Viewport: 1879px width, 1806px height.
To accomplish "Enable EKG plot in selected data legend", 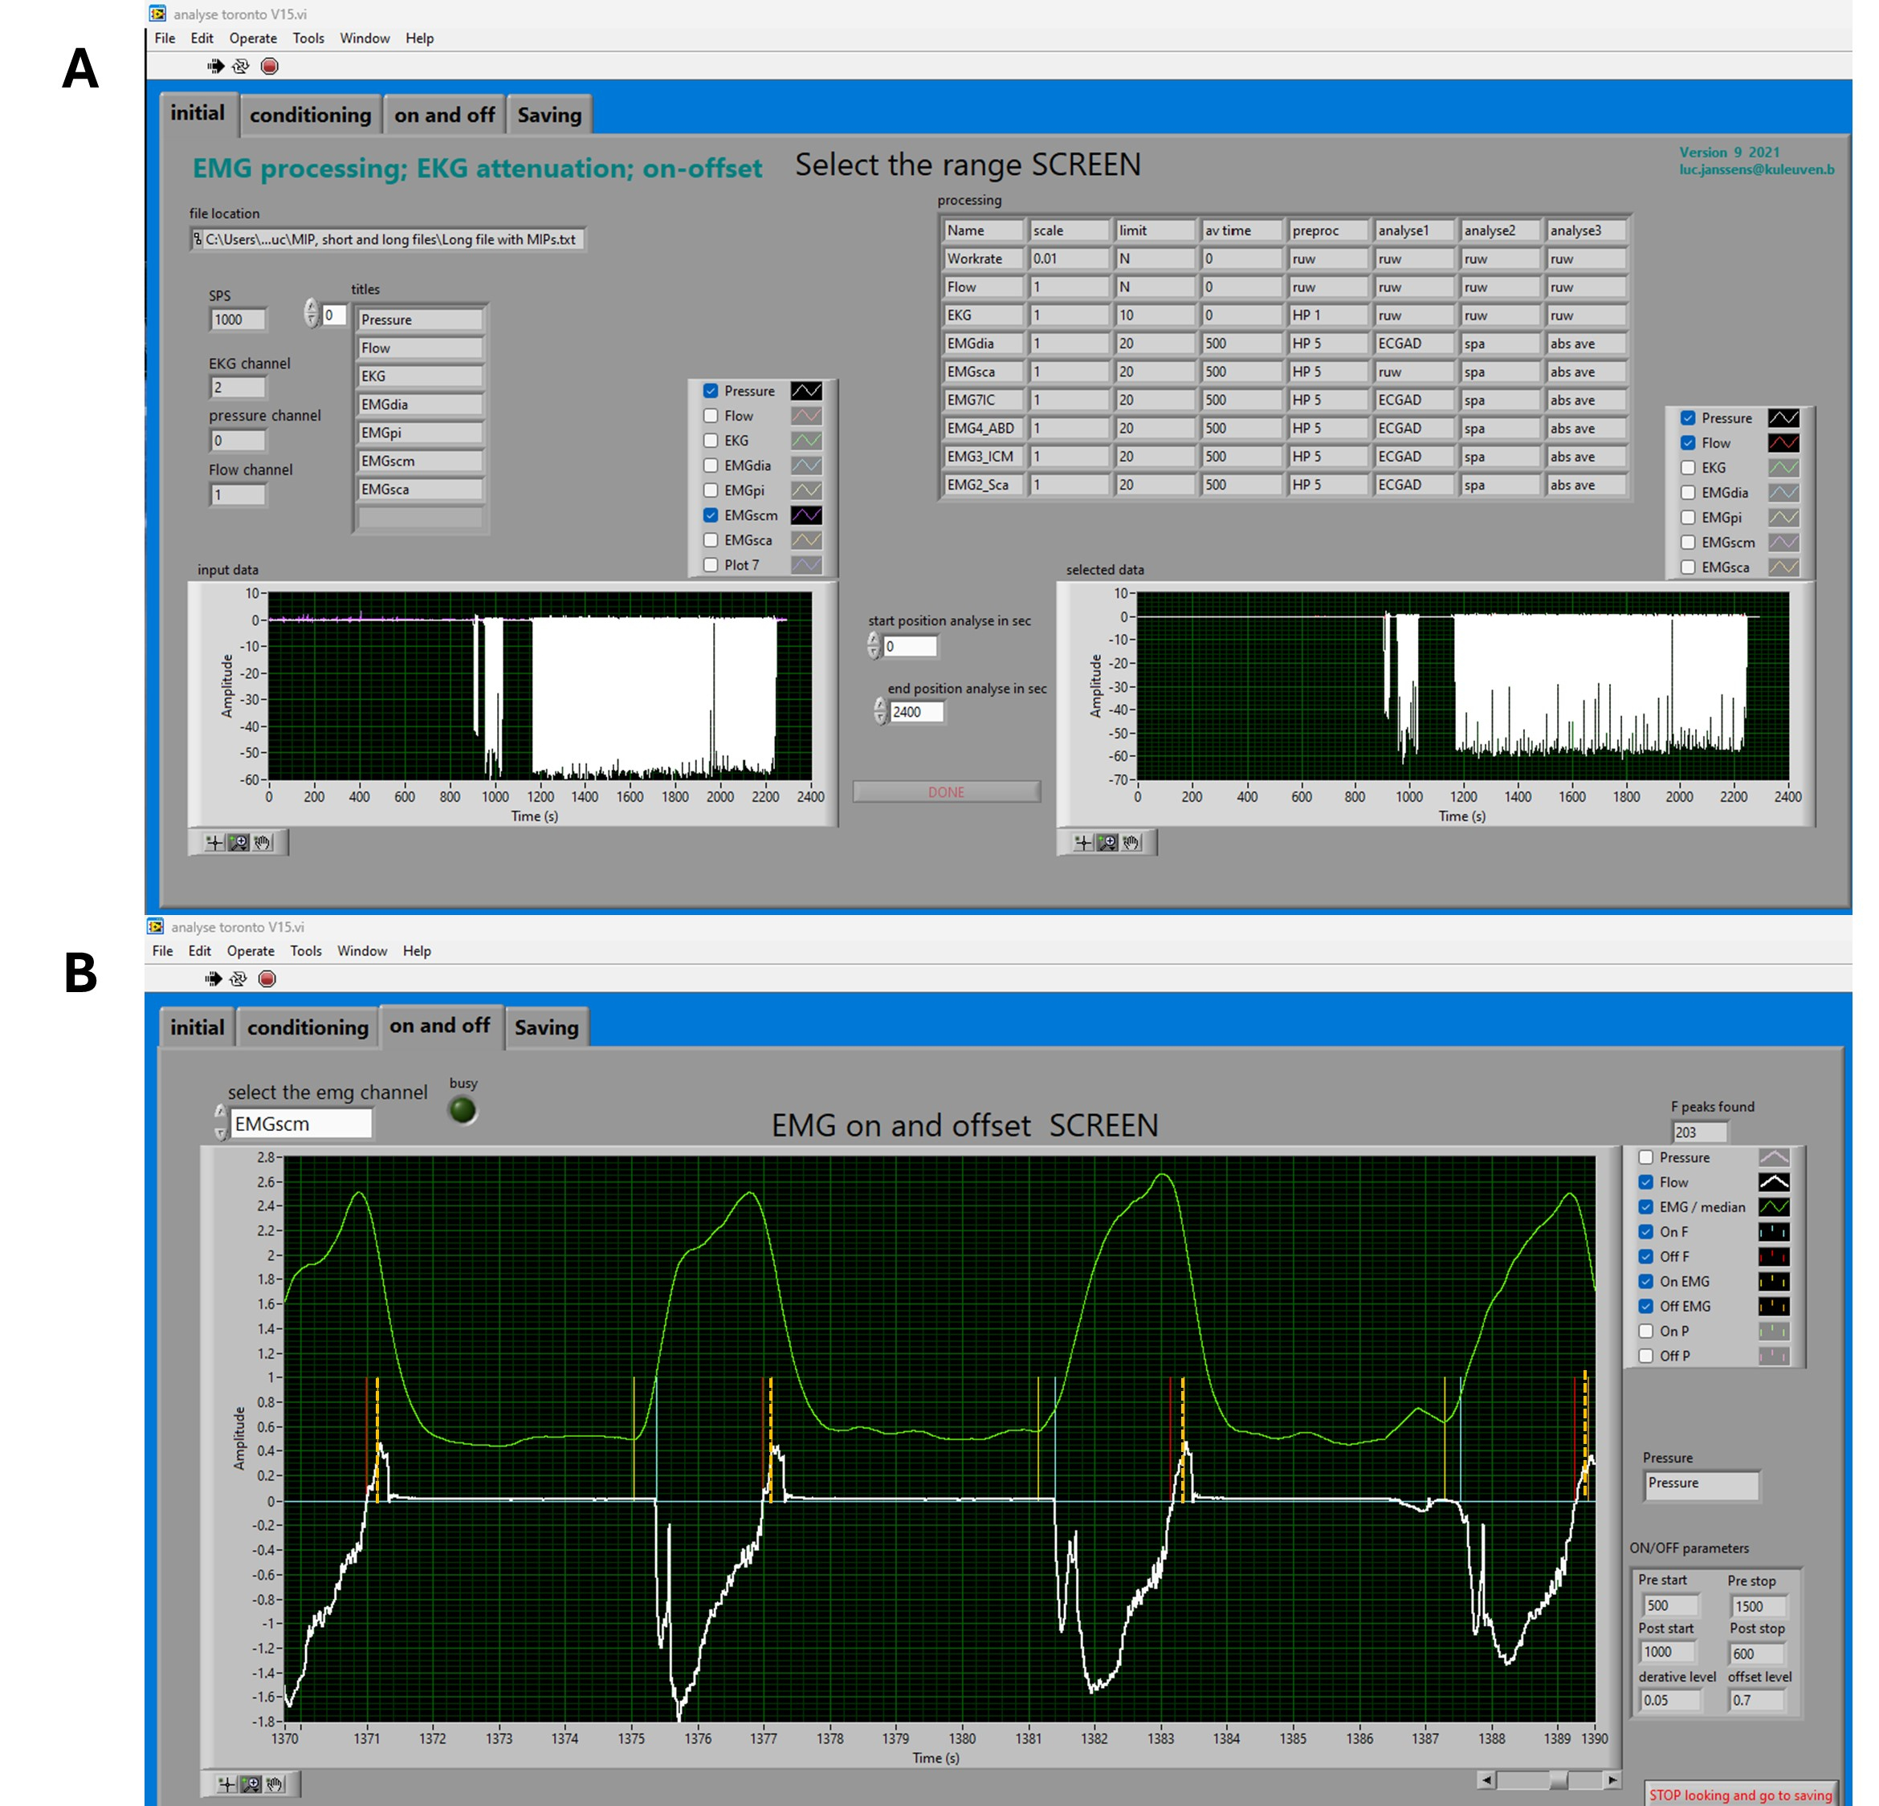I will tap(1687, 467).
